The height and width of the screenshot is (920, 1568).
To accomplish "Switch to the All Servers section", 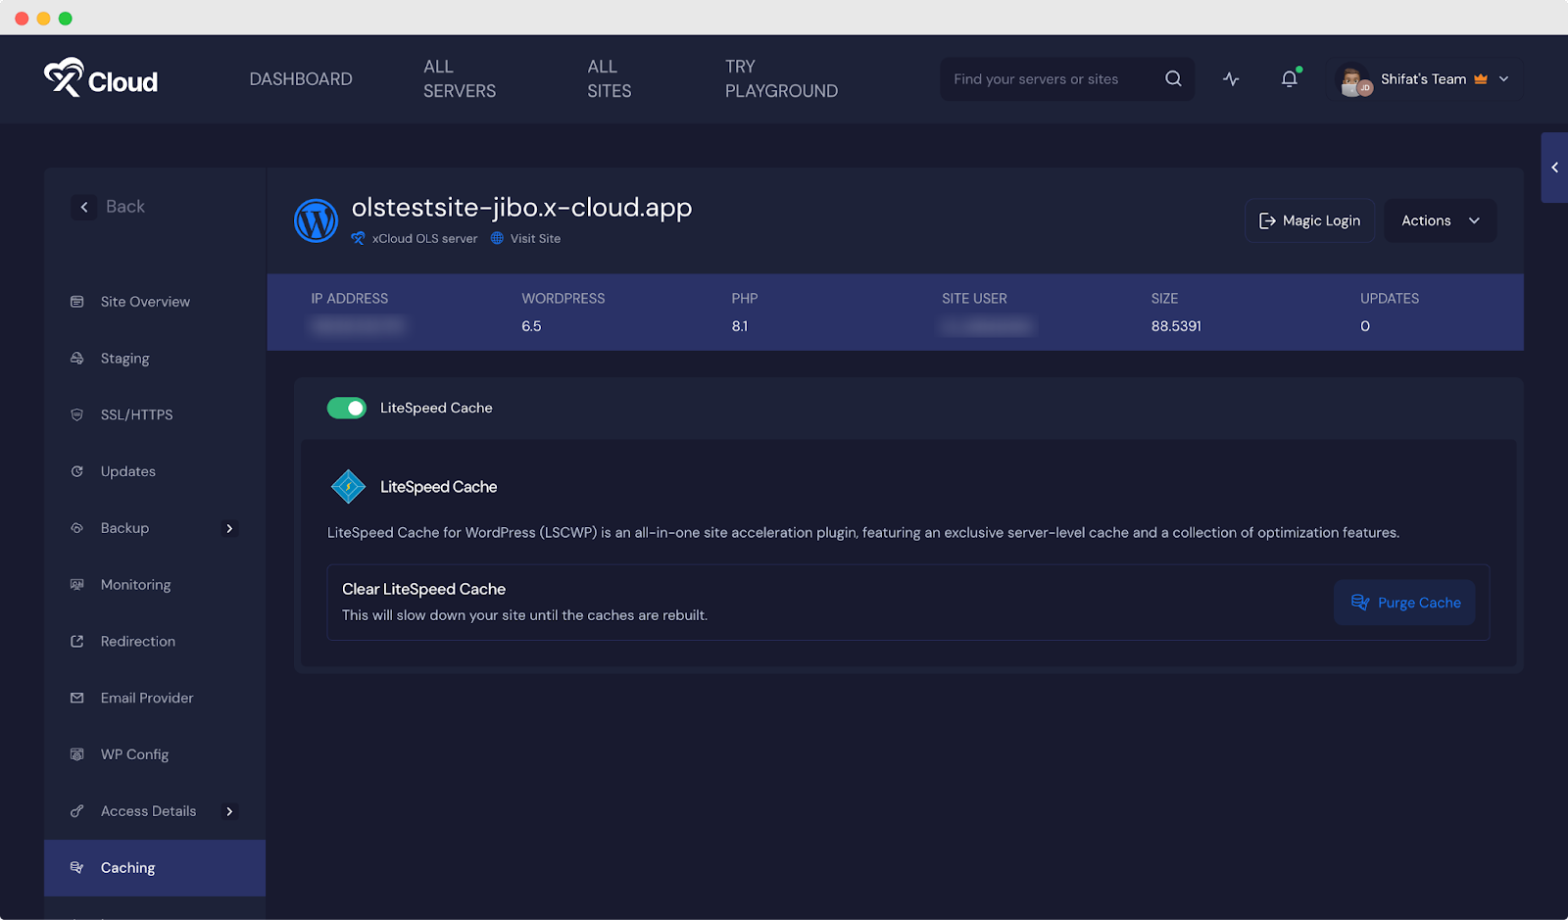I will click(459, 79).
